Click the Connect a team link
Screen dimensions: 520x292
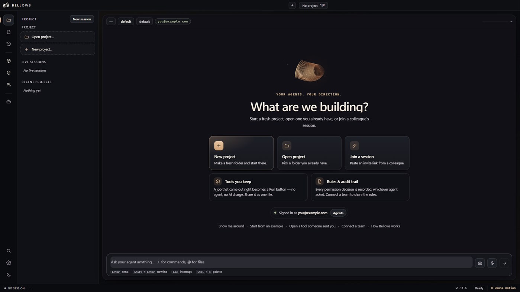(x=353, y=226)
